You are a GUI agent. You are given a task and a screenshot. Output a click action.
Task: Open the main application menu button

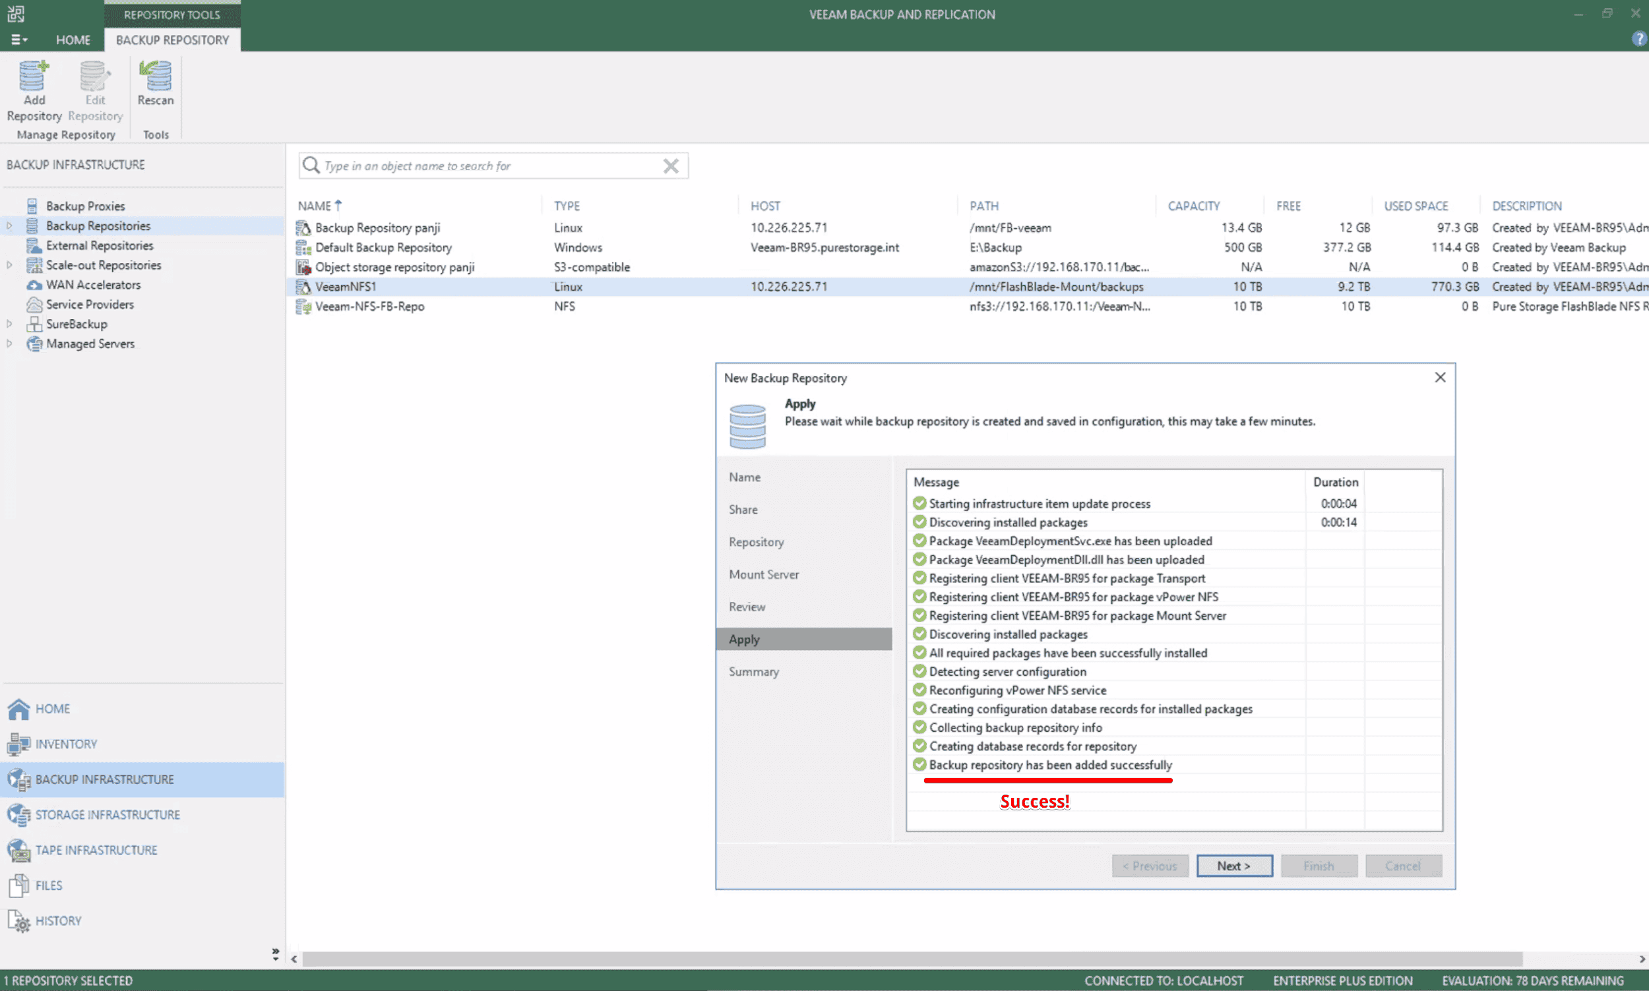[18, 40]
